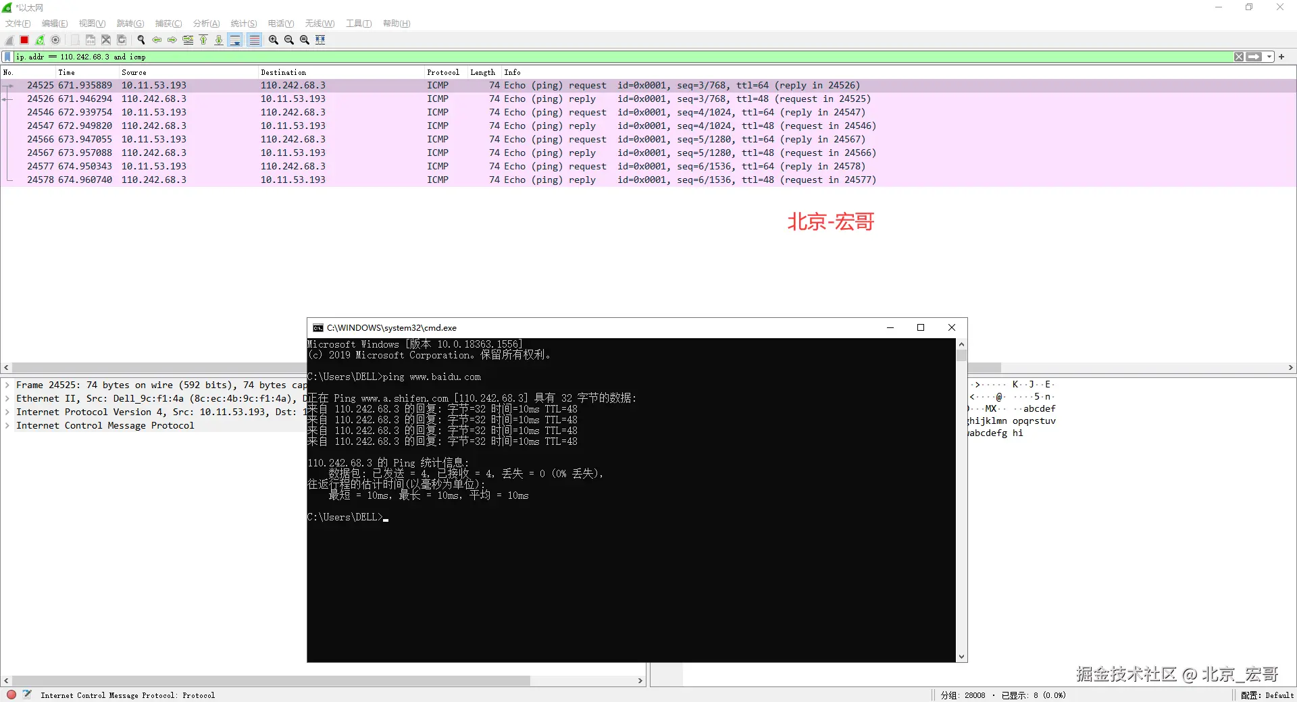The width and height of the screenshot is (1297, 702).
Task: Apply the display filter arrow button
Action: 1254,57
